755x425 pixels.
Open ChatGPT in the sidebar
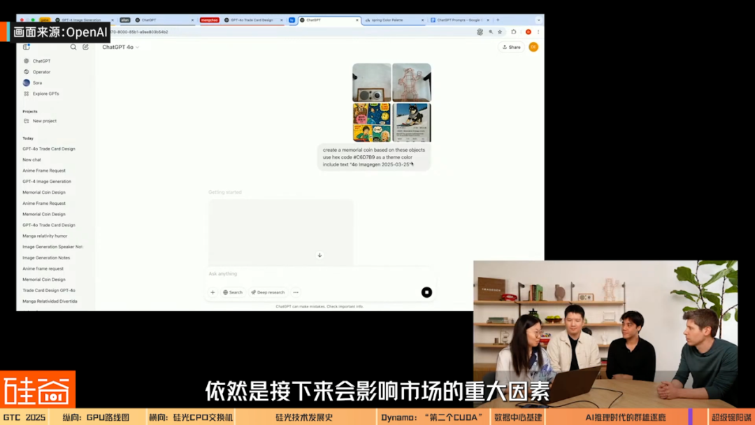point(41,61)
